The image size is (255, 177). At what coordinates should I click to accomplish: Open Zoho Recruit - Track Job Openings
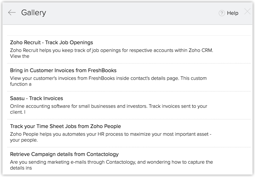[x=52, y=42]
